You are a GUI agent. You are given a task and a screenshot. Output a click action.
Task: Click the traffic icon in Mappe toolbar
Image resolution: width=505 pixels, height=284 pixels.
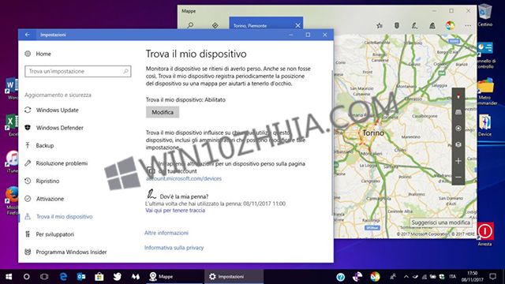[397, 25]
